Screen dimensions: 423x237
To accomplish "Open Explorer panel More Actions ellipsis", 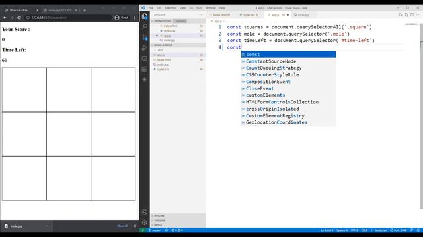I will tap(201, 15).
